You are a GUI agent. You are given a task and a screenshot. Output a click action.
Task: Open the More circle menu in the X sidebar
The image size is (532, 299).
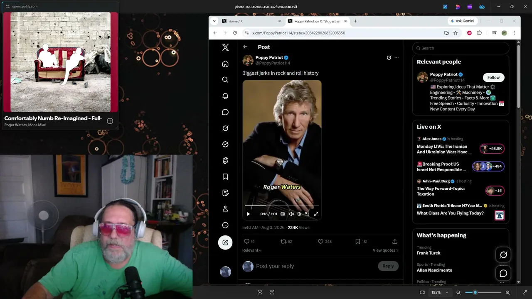pyautogui.click(x=225, y=225)
